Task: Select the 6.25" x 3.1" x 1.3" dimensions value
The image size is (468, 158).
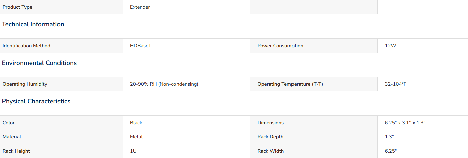Action: pos(405,123)
